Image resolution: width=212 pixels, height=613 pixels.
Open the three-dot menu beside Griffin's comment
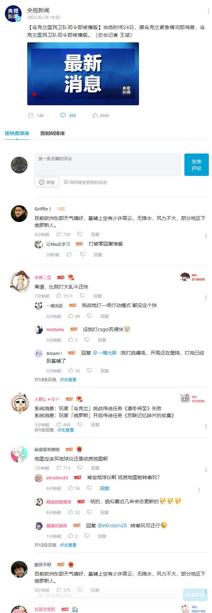tap(206, 236)
